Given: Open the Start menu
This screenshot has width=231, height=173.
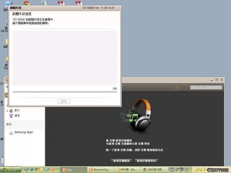Looking at the screenshot, I should [10, 170].
